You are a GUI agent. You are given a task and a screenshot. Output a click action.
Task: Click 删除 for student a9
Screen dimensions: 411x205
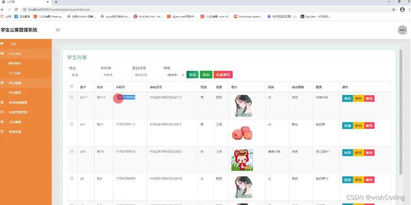(x=369, y=180)
